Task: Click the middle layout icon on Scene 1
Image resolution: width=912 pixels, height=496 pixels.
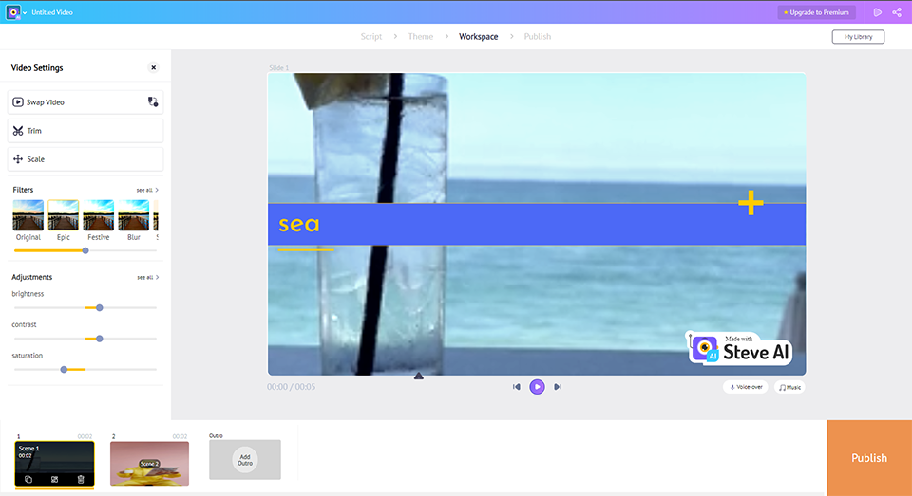Action: 55,479
